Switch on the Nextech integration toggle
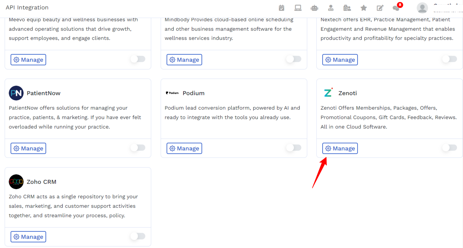The width and height of the screenshot is (463, 248). 450,59
